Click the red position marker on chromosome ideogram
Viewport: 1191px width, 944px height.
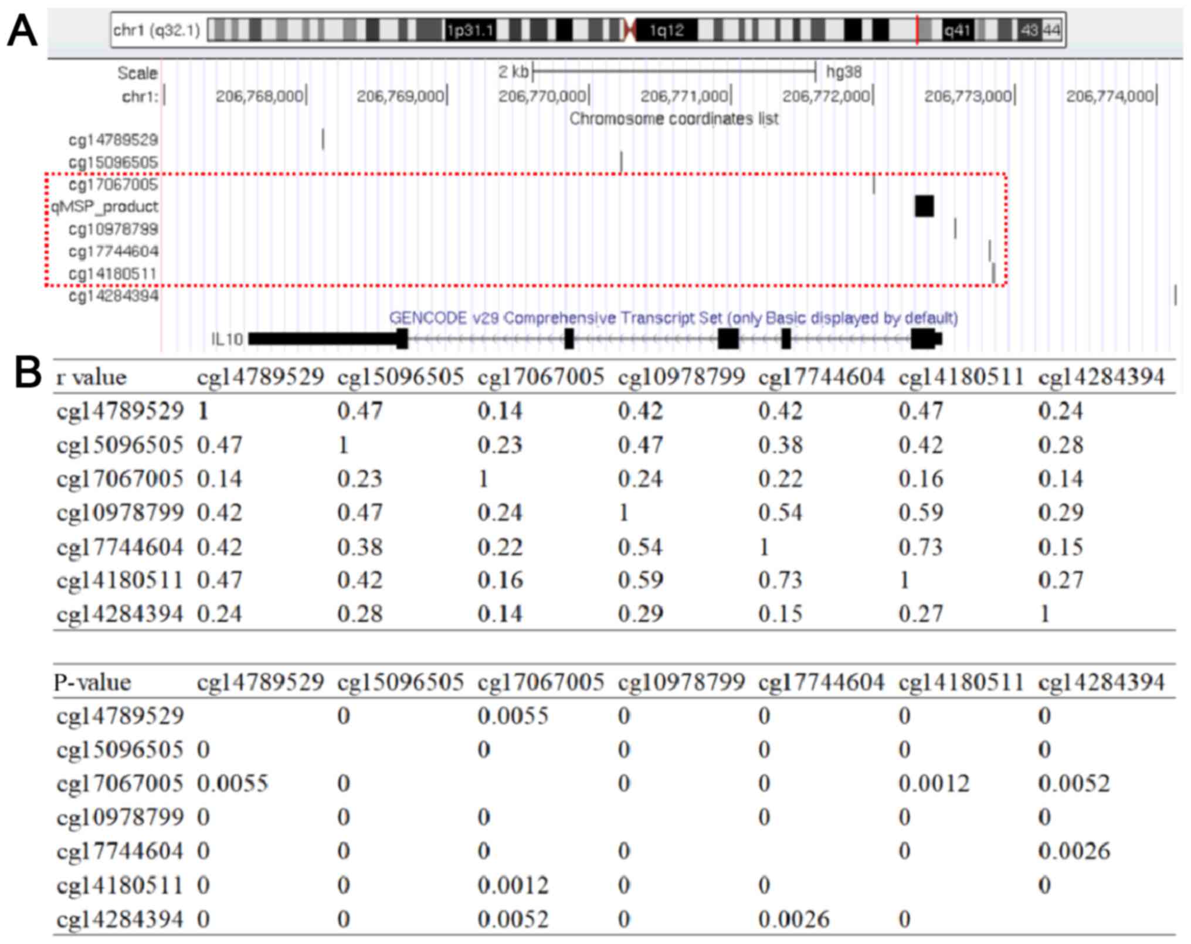click(917, 30)
